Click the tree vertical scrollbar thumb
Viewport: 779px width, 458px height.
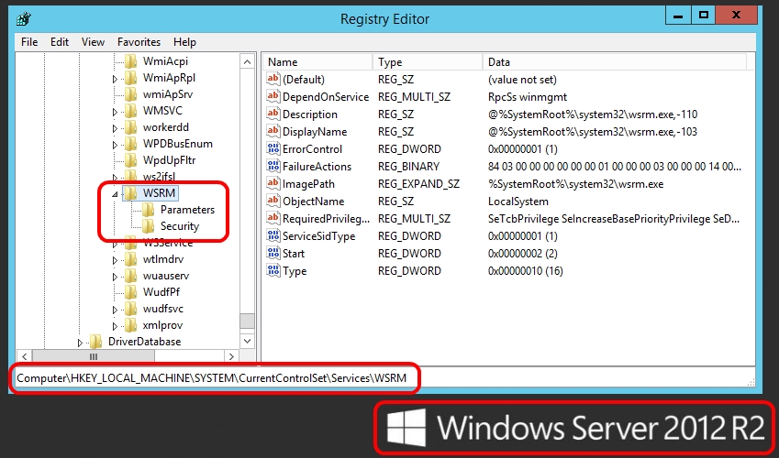pos(247,321)
